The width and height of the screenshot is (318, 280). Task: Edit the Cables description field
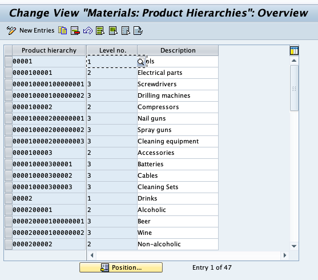pyautogui.click(x=178, y=175)
